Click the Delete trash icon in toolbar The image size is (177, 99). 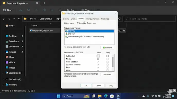(x=60, y=10)
